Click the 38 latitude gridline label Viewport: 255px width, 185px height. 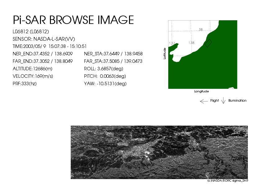(200, 30)
